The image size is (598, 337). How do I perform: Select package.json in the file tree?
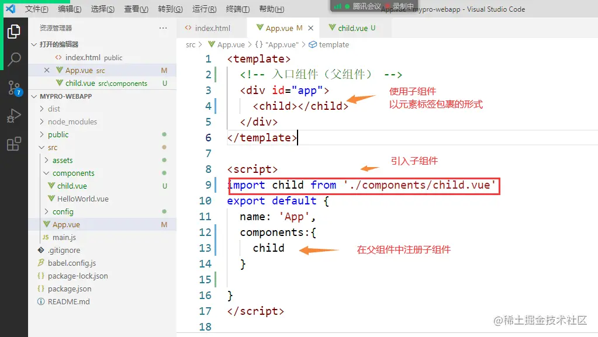click(70, 289)
